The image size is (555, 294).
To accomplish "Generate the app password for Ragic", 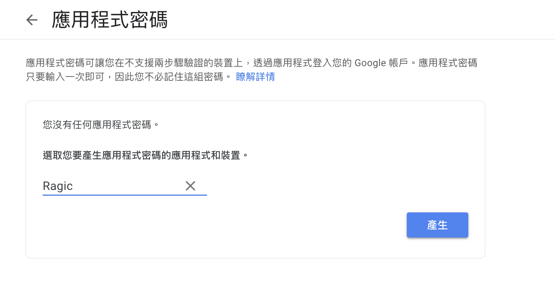I will point(437,225).
